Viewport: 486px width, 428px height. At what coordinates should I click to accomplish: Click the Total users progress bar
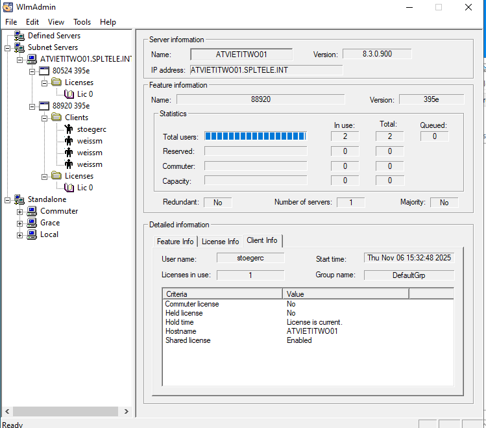point(256,136)
